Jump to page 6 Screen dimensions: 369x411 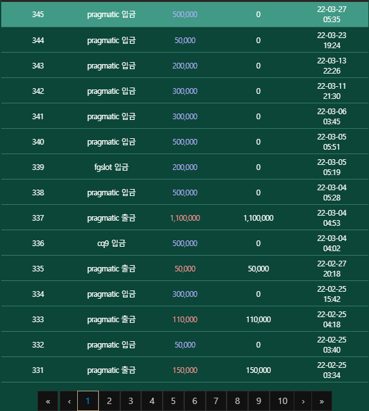point(195,401)
